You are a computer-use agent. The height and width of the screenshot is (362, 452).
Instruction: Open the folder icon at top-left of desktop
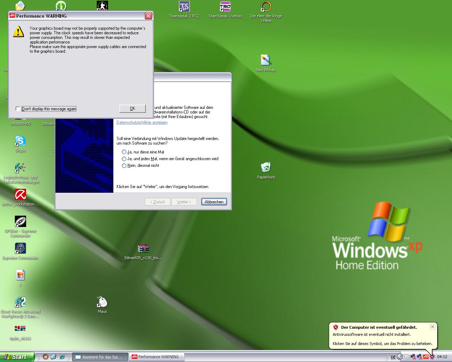click(20, 5)
